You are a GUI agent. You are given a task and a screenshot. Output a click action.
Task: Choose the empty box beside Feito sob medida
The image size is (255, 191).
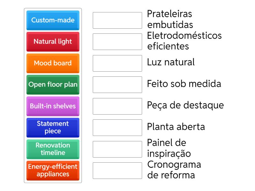[x=117, y=84]
